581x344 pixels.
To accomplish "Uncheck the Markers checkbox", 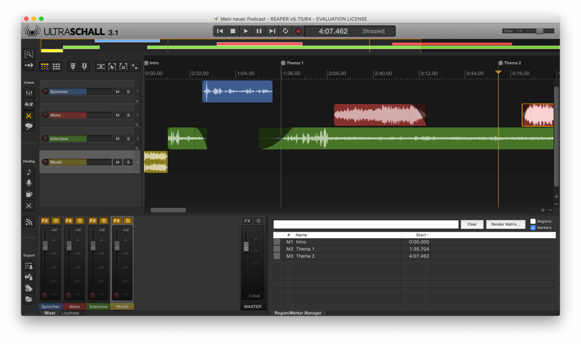I will (533, 228).
